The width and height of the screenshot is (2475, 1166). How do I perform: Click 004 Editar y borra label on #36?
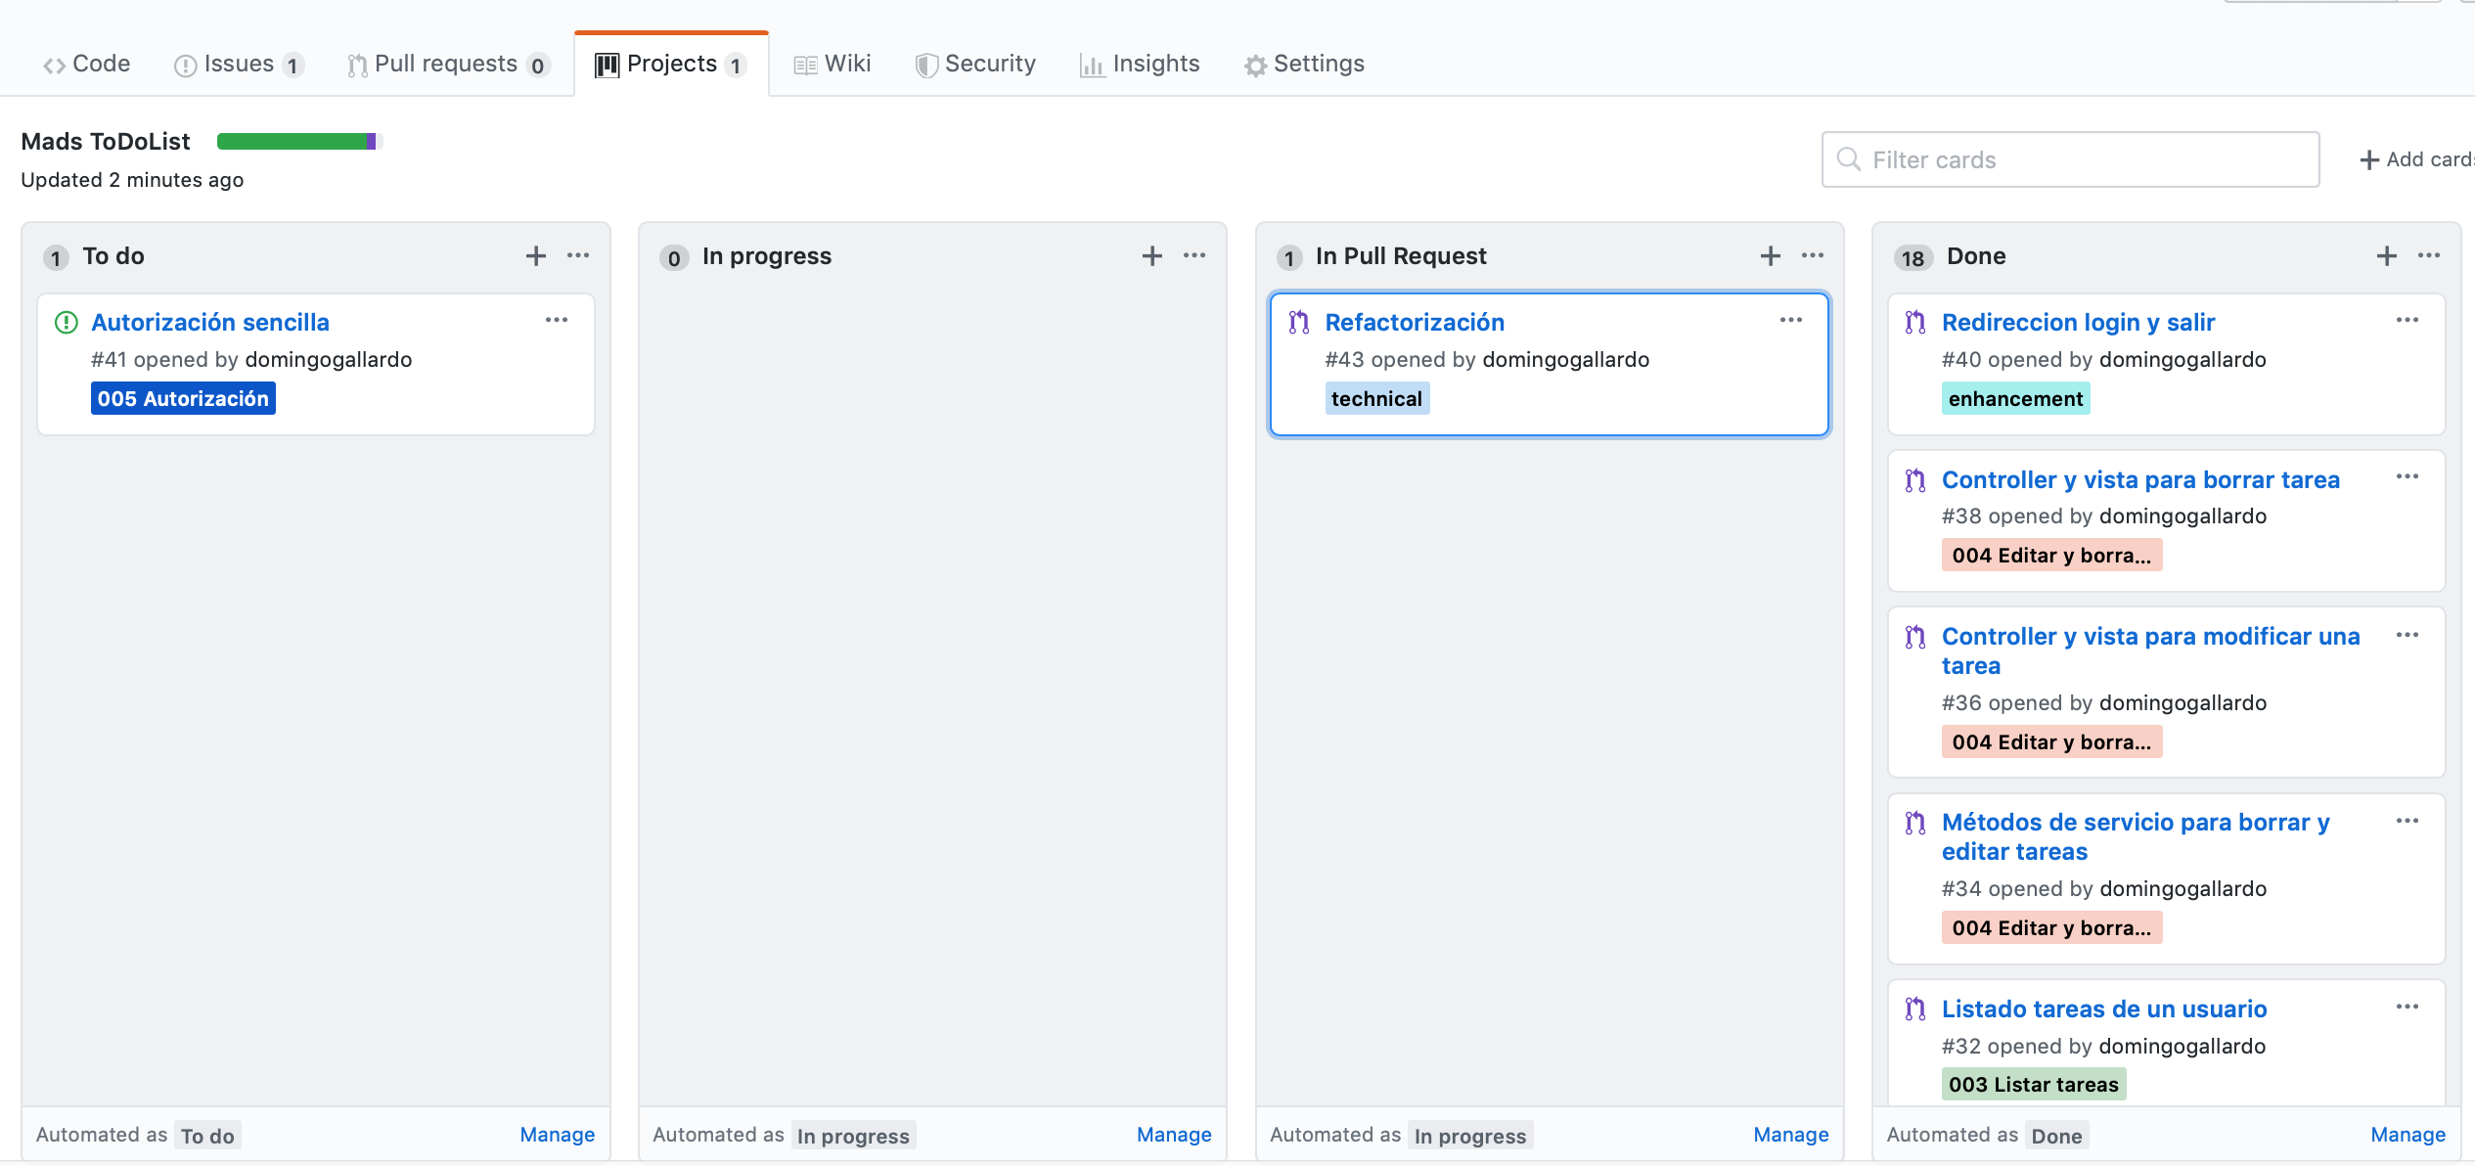point(2051,742)
